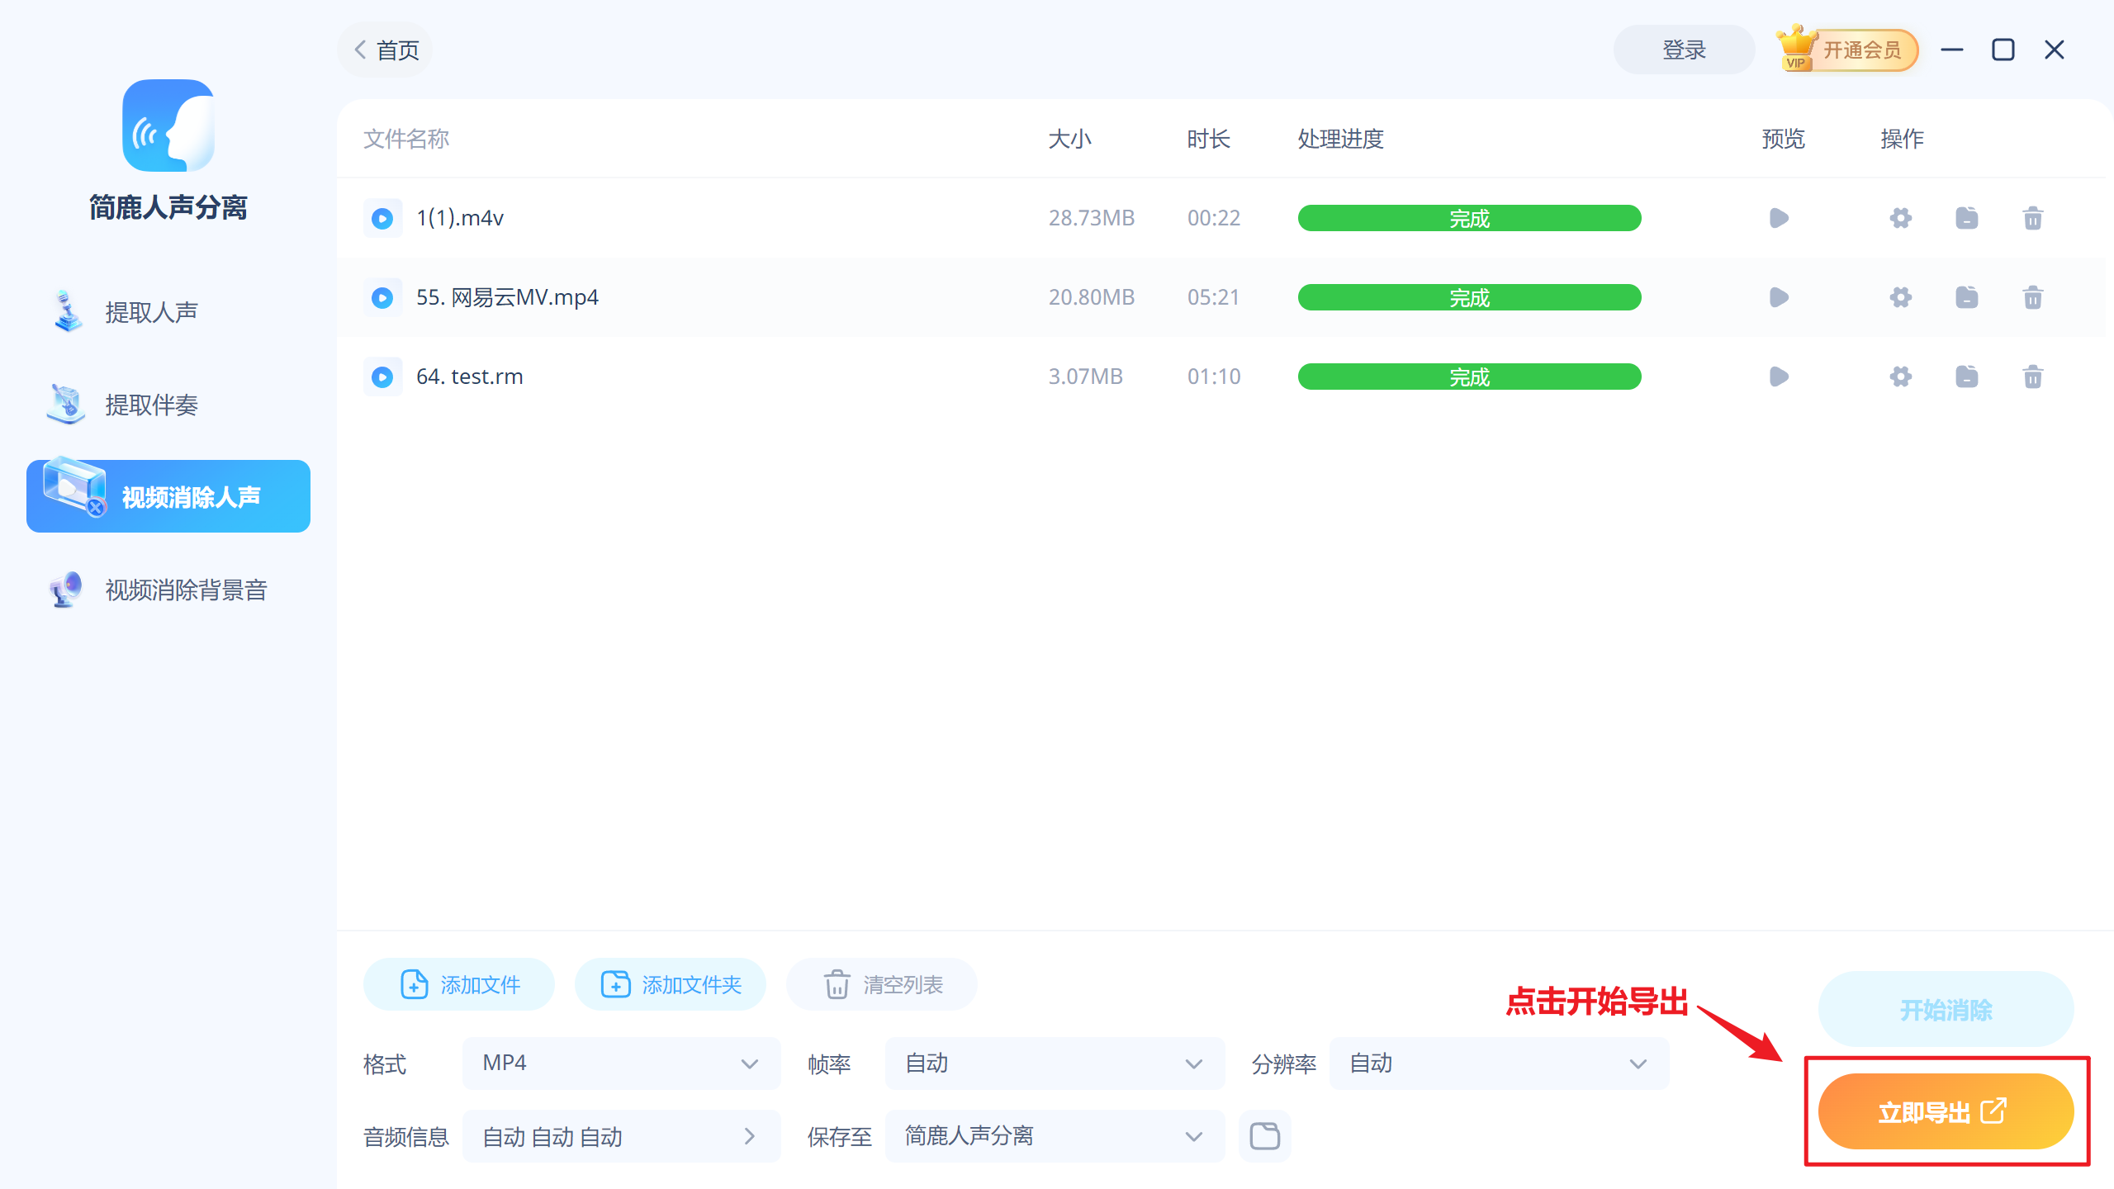
Task: Open output folder for 64. test.rm
Action: pos(1966,377)
